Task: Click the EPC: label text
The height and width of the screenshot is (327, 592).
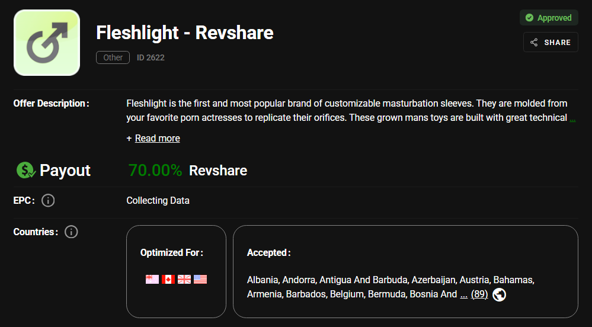Action: 24,200
